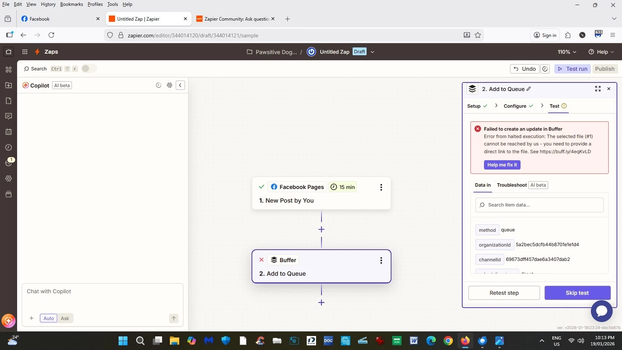Click Retest step button

coord(504,293)
